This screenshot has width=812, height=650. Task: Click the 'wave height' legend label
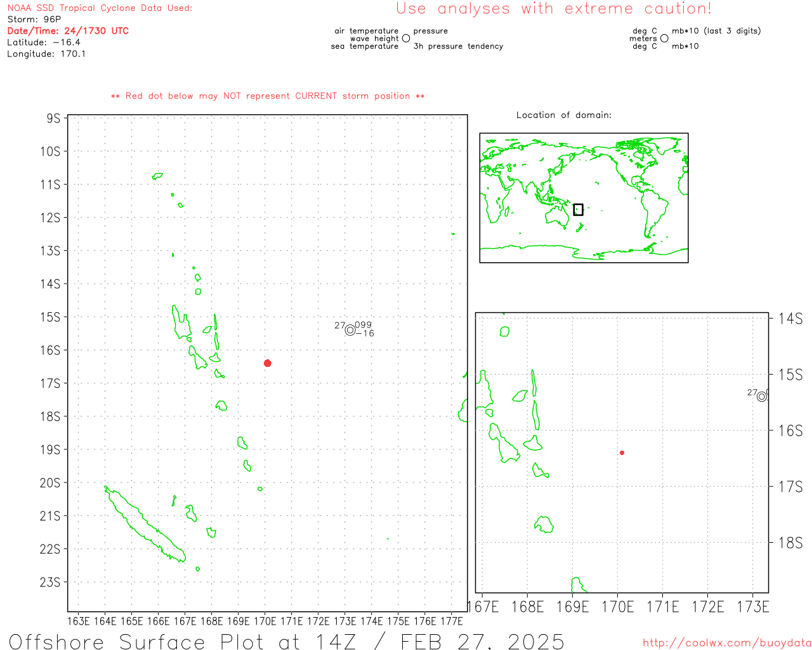(374, 39)
